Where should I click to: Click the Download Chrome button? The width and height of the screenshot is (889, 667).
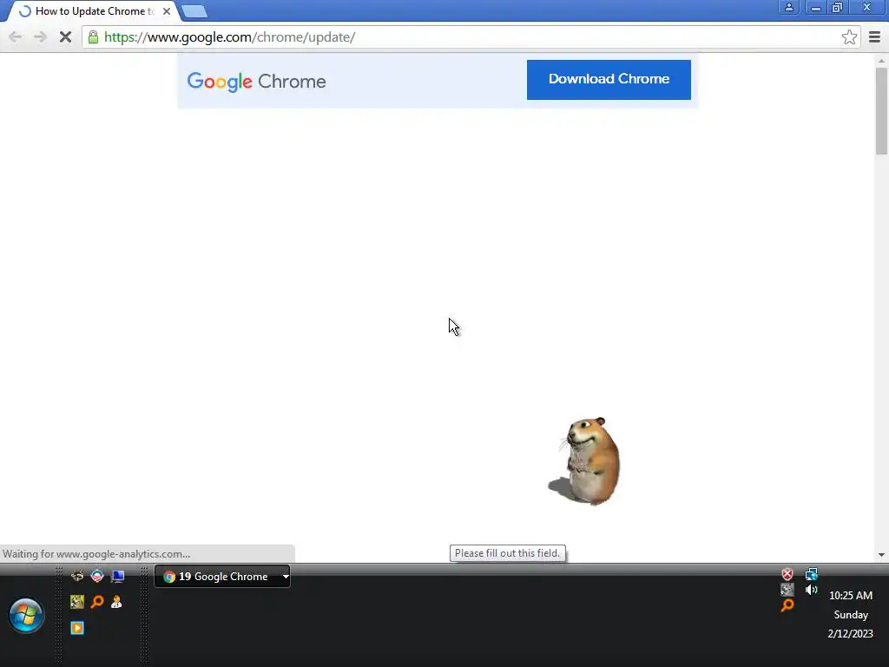tap(609, 79)
